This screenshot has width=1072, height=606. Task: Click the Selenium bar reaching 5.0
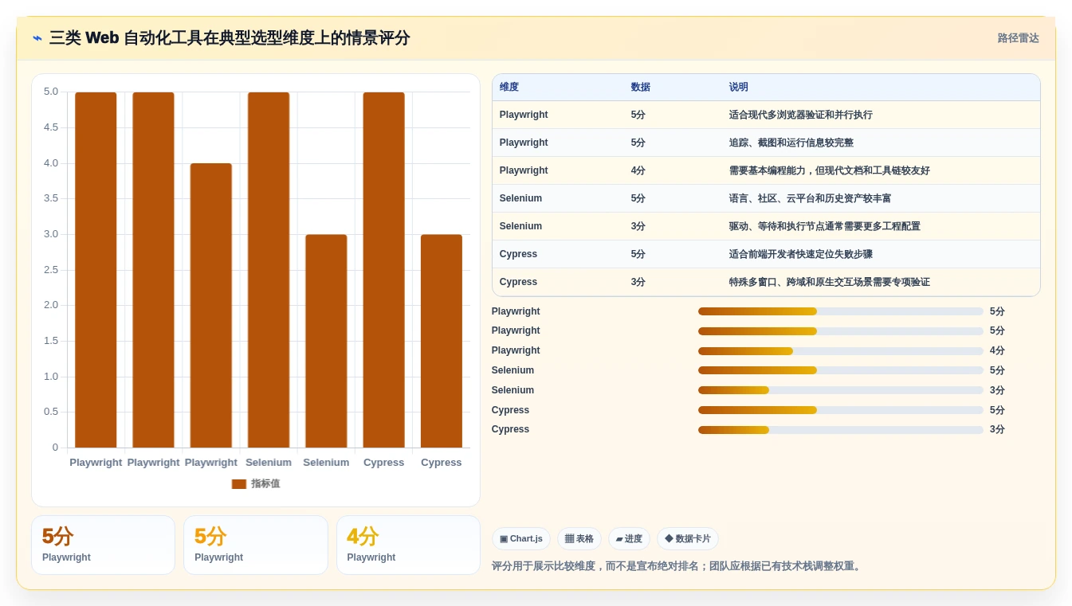coord(269,270)
